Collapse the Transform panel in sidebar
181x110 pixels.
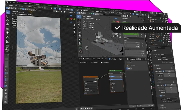tap(125, 19)
